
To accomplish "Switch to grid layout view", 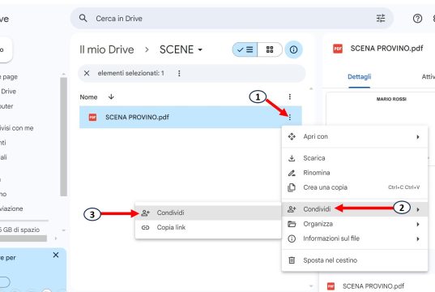I will click(x=270, y=49).
